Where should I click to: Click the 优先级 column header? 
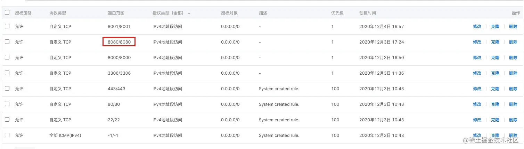(337, 13)
